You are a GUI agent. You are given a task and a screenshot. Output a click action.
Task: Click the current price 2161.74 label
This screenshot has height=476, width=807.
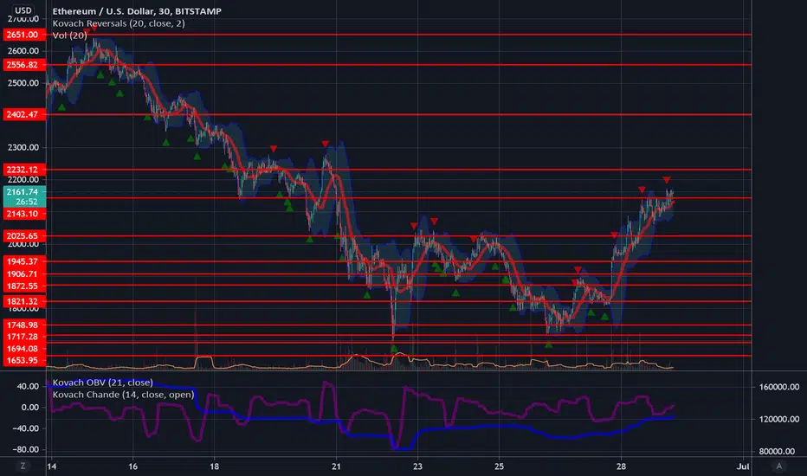(24, 192)
